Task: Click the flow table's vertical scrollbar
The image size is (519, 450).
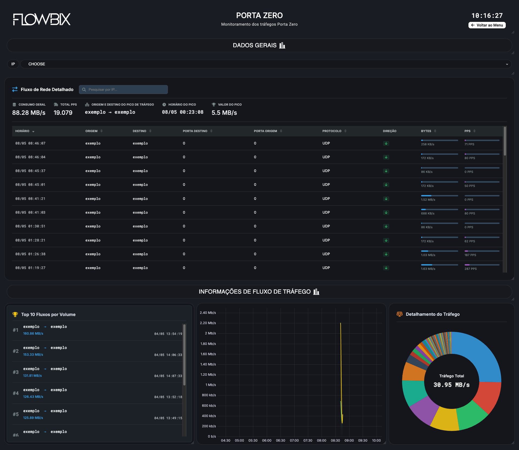Action: (505, 141)
